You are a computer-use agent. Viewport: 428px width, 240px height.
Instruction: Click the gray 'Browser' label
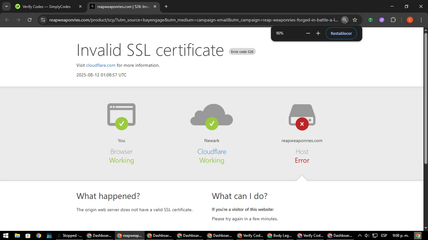click(x=122, y=151)
